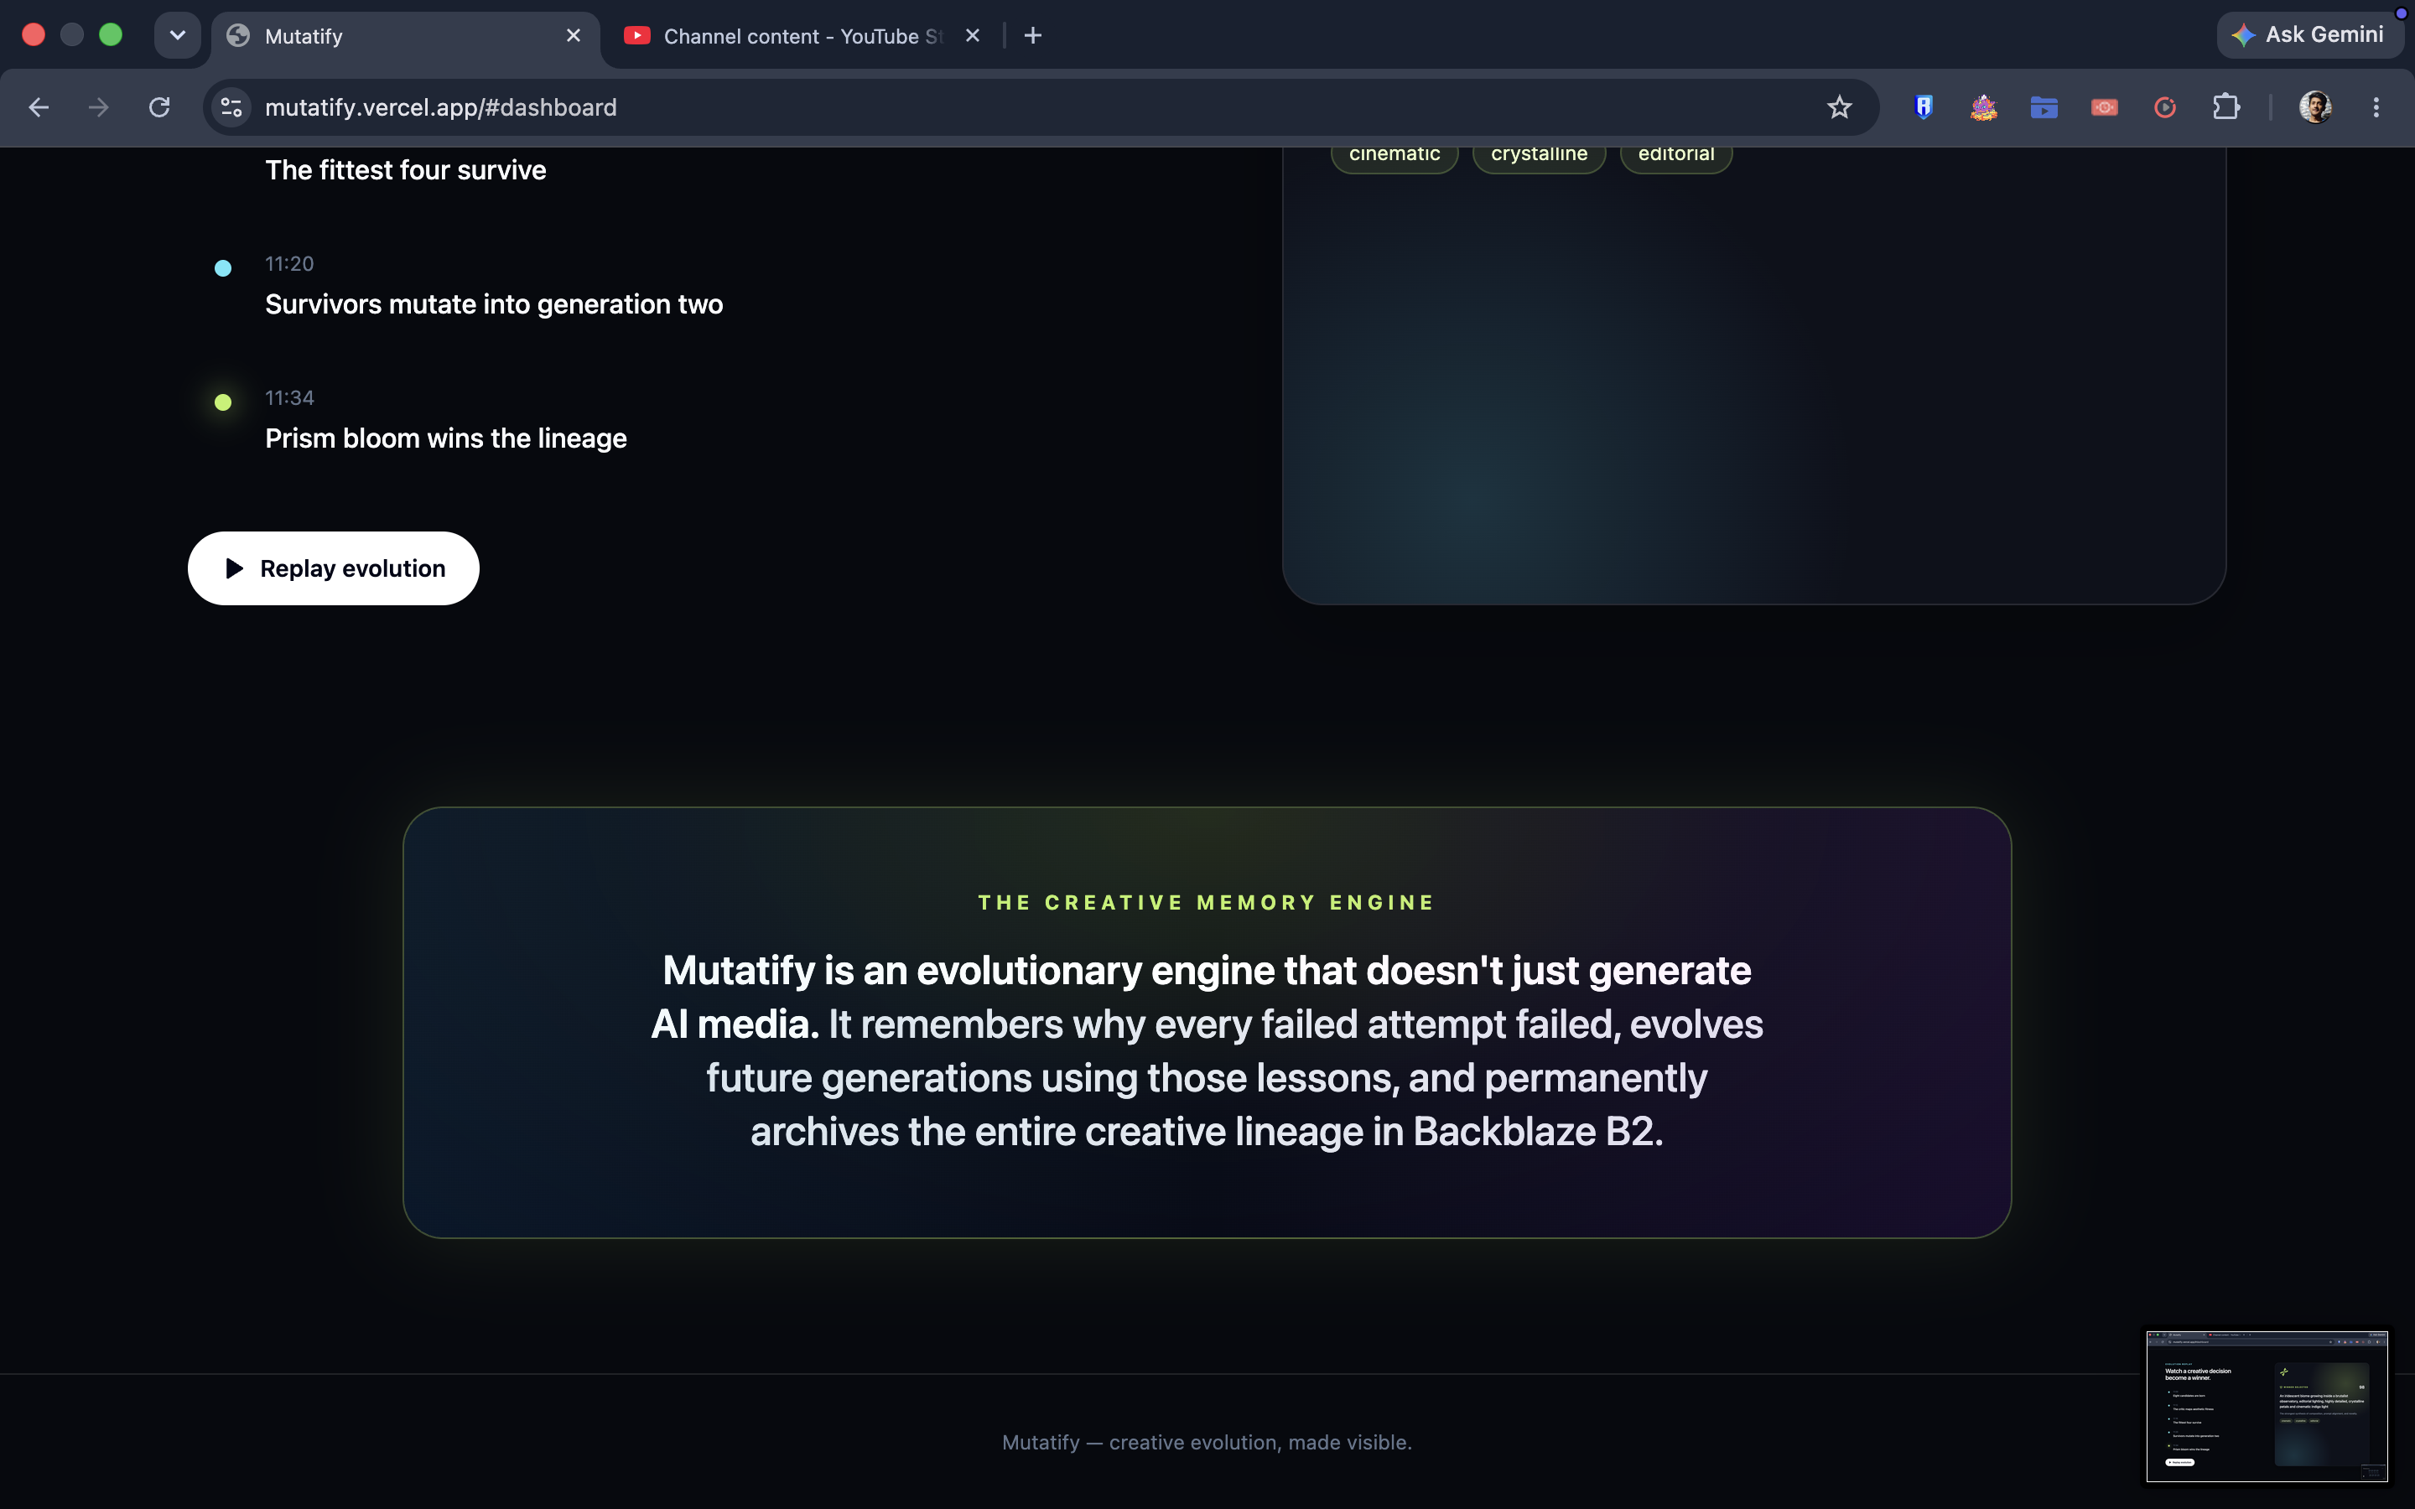Bookmark this page with the star icon
2415x1509 pixels.
(1839, 106)
